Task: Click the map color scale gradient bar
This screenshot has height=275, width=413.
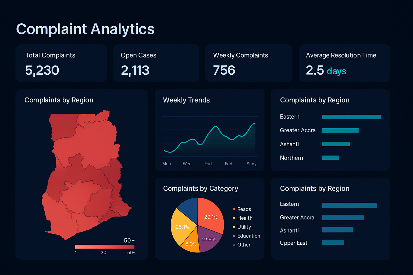Action: tap(104, 247)
